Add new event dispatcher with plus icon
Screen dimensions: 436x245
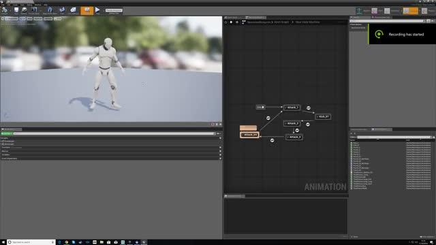click(x=220, y=159)
